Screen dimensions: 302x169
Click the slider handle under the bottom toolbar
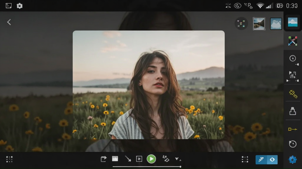pos(180,167)
